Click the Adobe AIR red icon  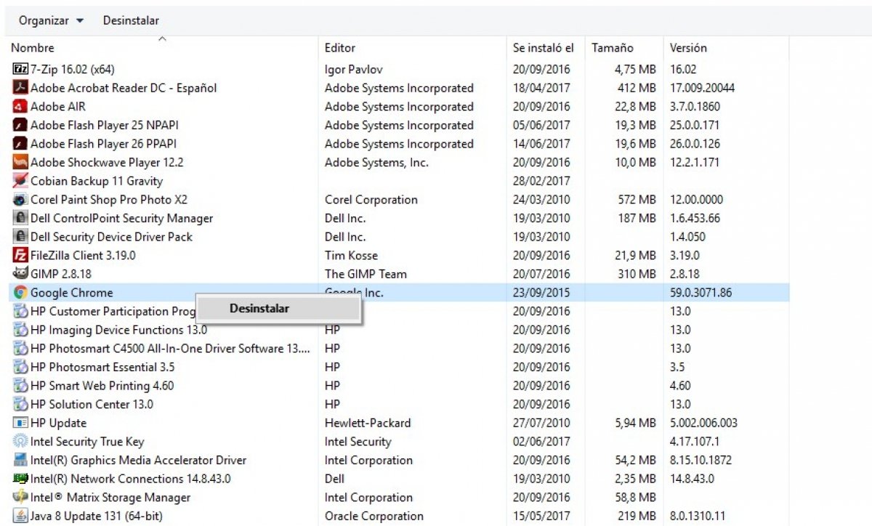tap(20, 107)
